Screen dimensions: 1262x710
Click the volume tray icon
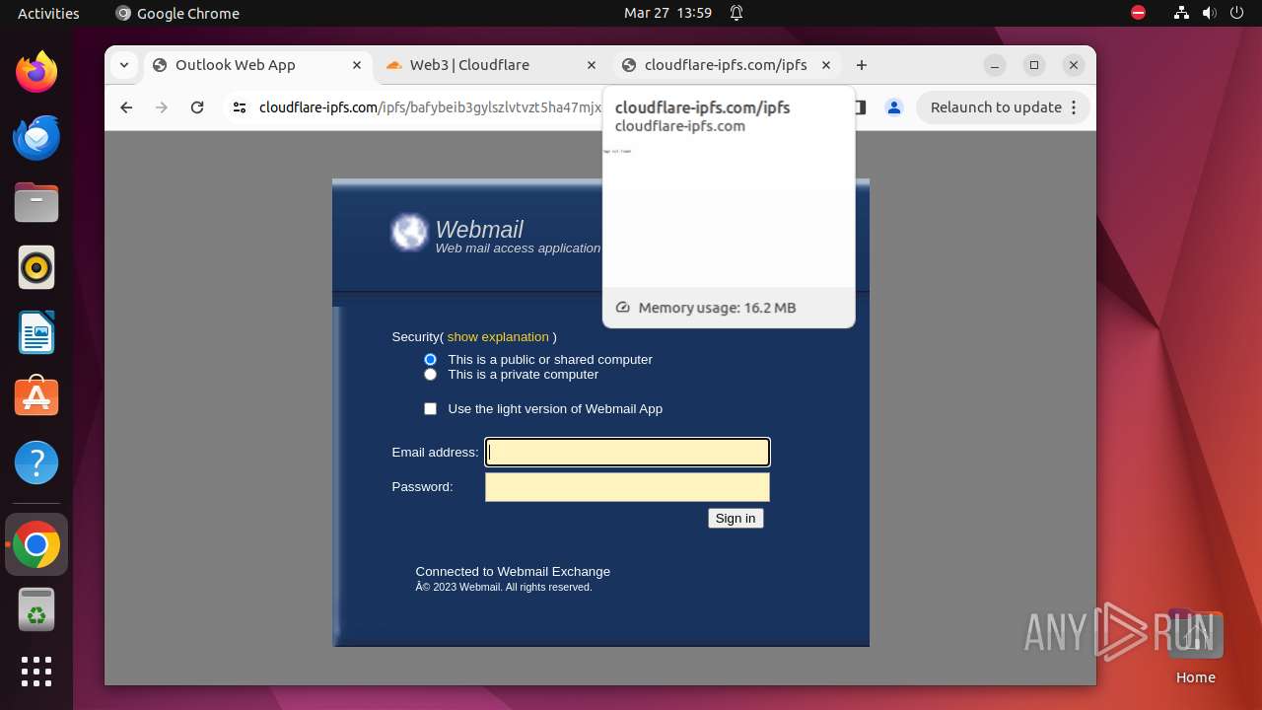tap(1209, 13)
